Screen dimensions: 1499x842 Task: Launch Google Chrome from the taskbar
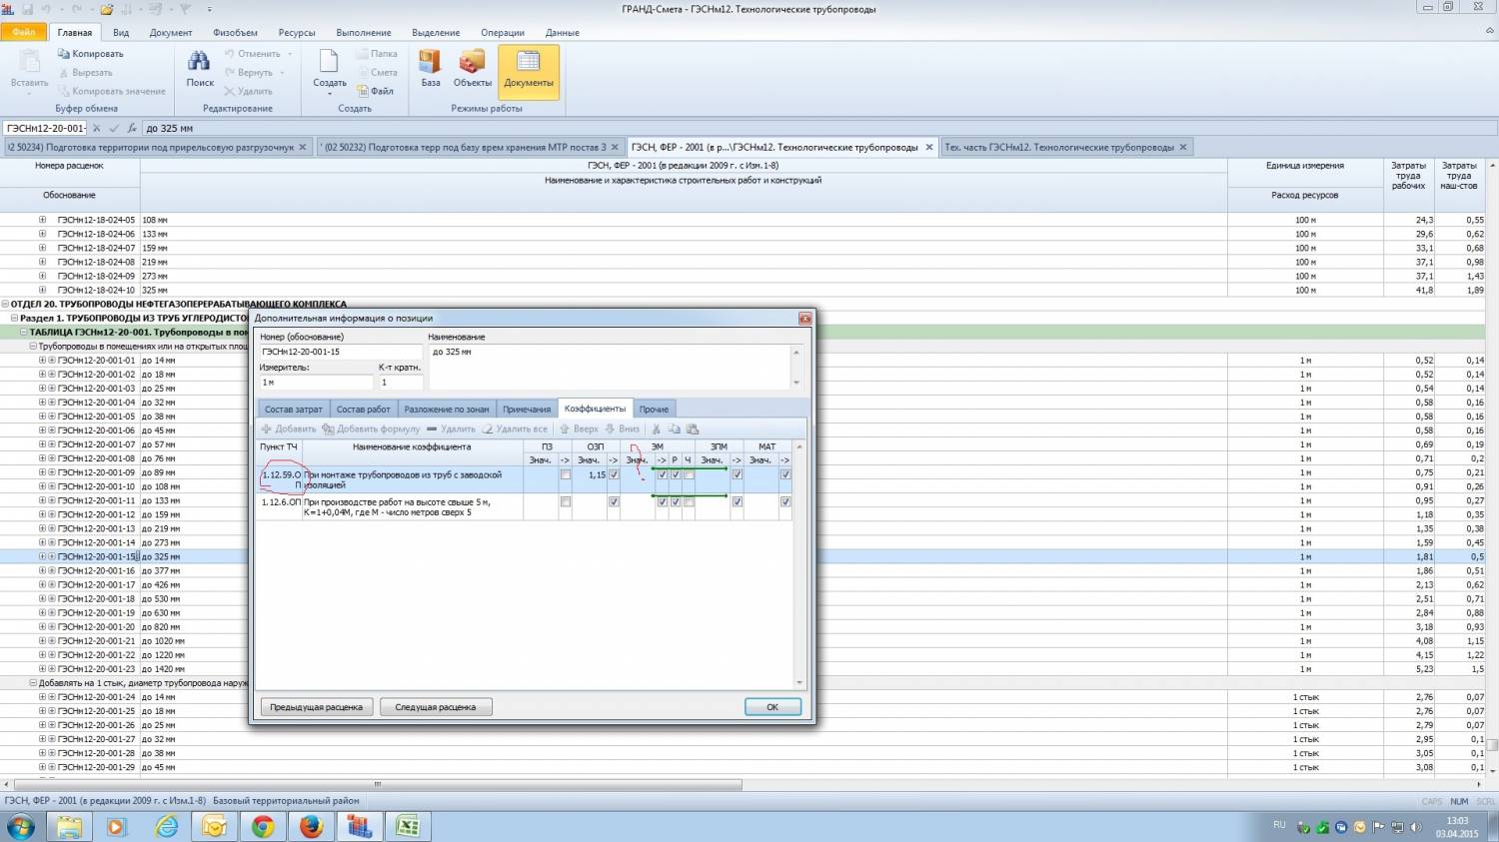pos(263,826)
